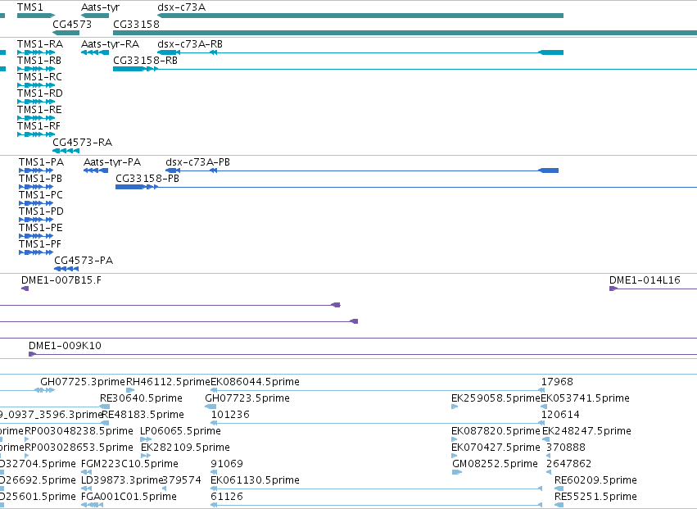Select the dsx-c73A-RB transcript label

[190, 44]
